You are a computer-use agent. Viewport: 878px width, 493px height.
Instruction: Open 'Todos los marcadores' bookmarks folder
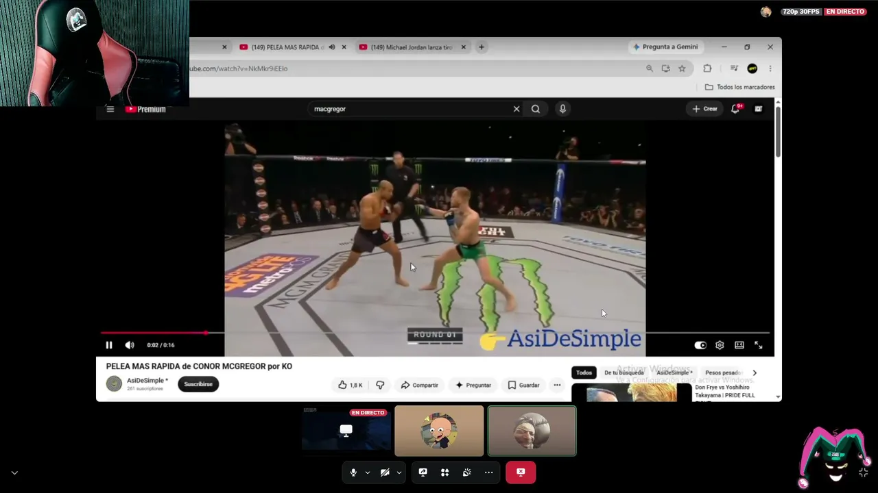click(740, 87)
